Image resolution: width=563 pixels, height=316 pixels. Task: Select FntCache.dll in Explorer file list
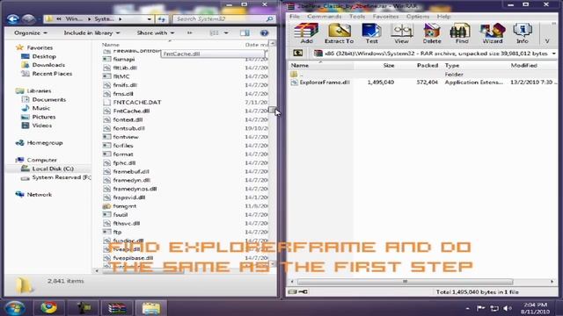pyautogui.click(x=131, y=111)
